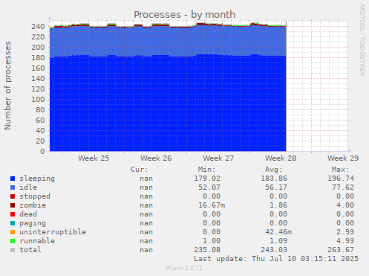Click the y-axis tick label 240
369x276 pixels.
point(38,26)
